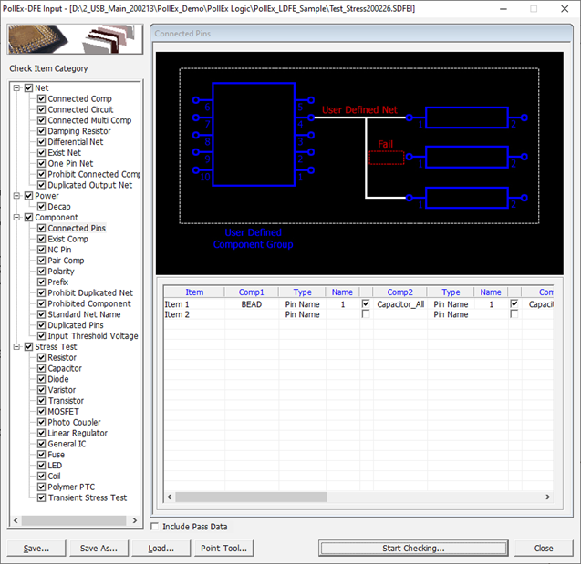Collapse the Power category tree node
Image resolution: width=581 pixels, height=564 pixels.
click(16, 196)
